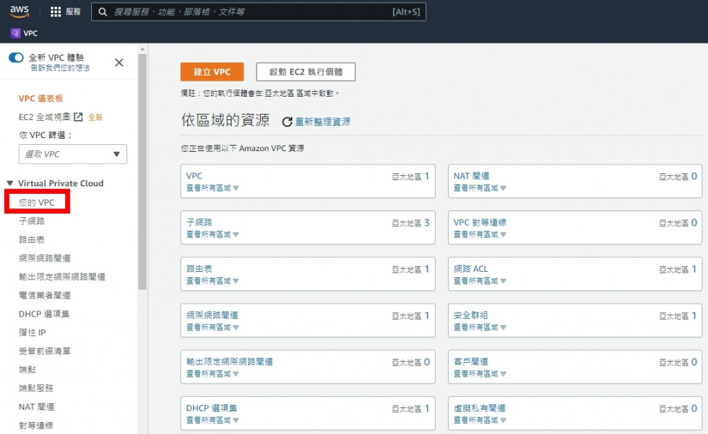Close the new VPC experience banner
The image size is (708, 434).
[119, 63]
